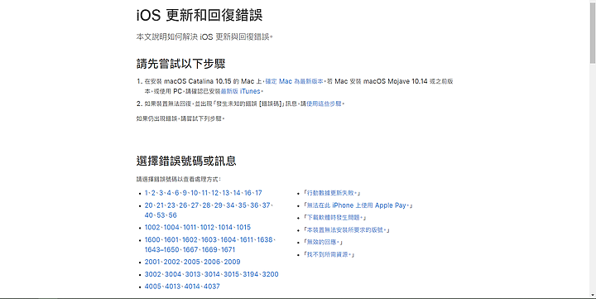This screenshot has width=596, height=299.
Task: Open error code 1603 link
Action: tap(209, 240)
